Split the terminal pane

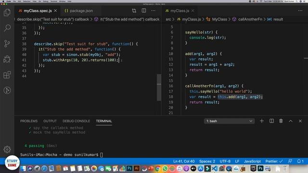tap(271, 121)
